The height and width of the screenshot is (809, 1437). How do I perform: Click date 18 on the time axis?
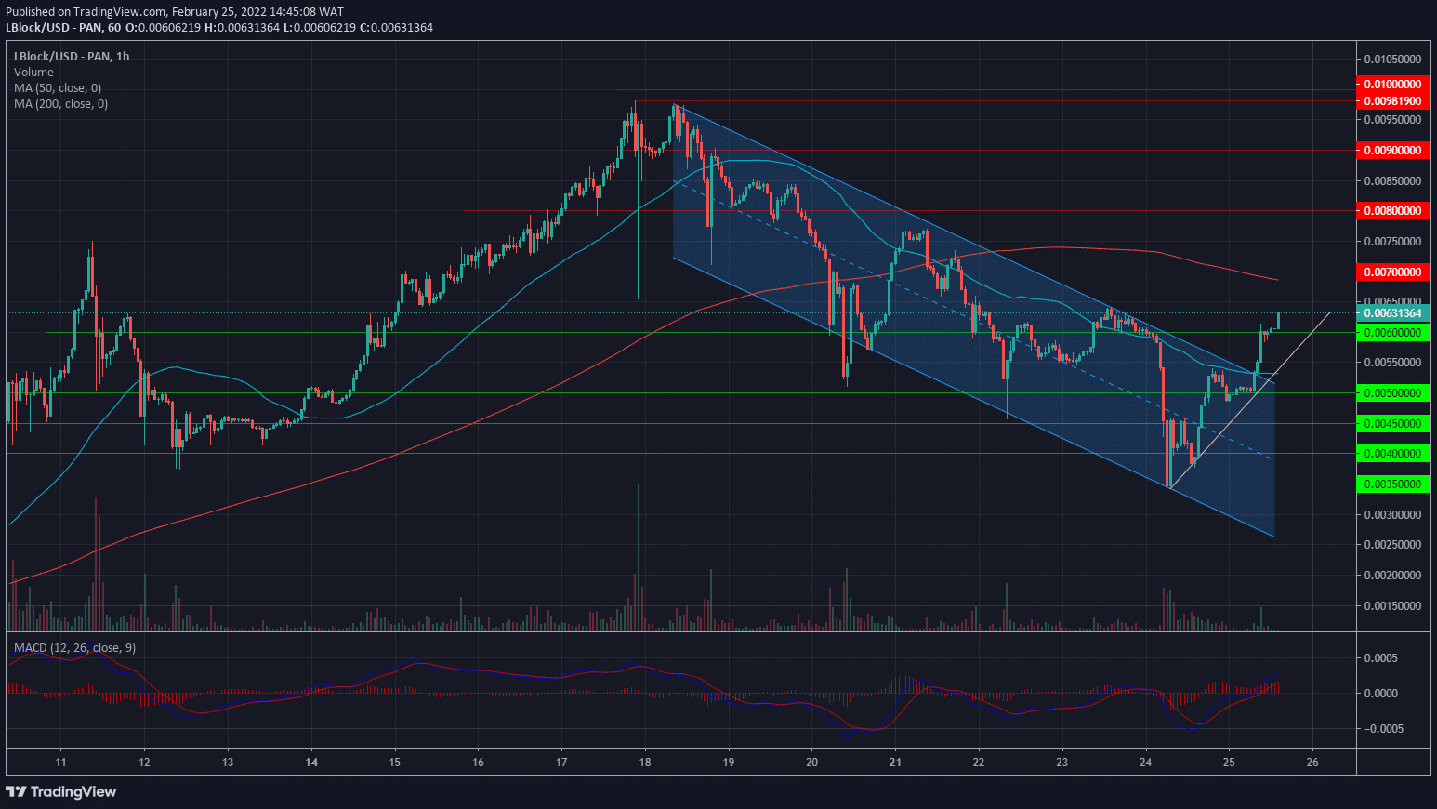645,763
